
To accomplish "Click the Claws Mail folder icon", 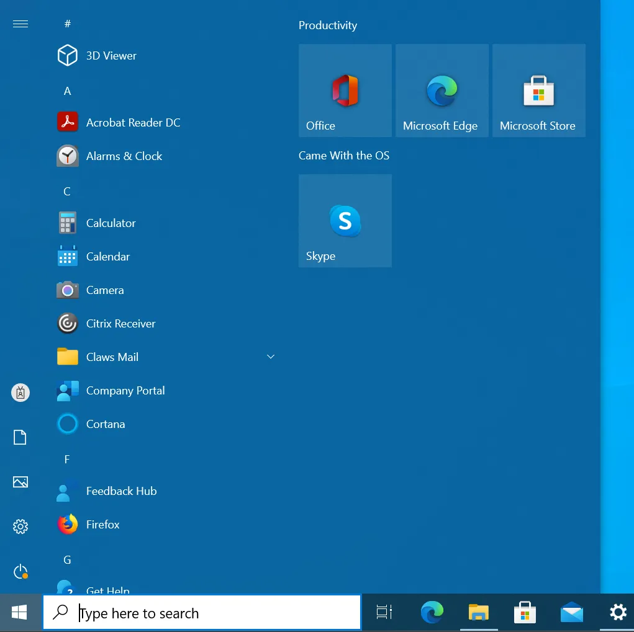I will (67, 357).
